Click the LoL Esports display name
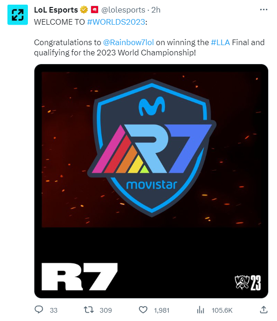 pos(56,10)
